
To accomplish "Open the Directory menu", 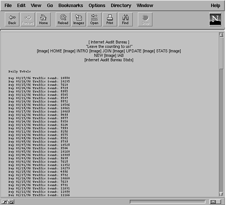I will (121, 6).
